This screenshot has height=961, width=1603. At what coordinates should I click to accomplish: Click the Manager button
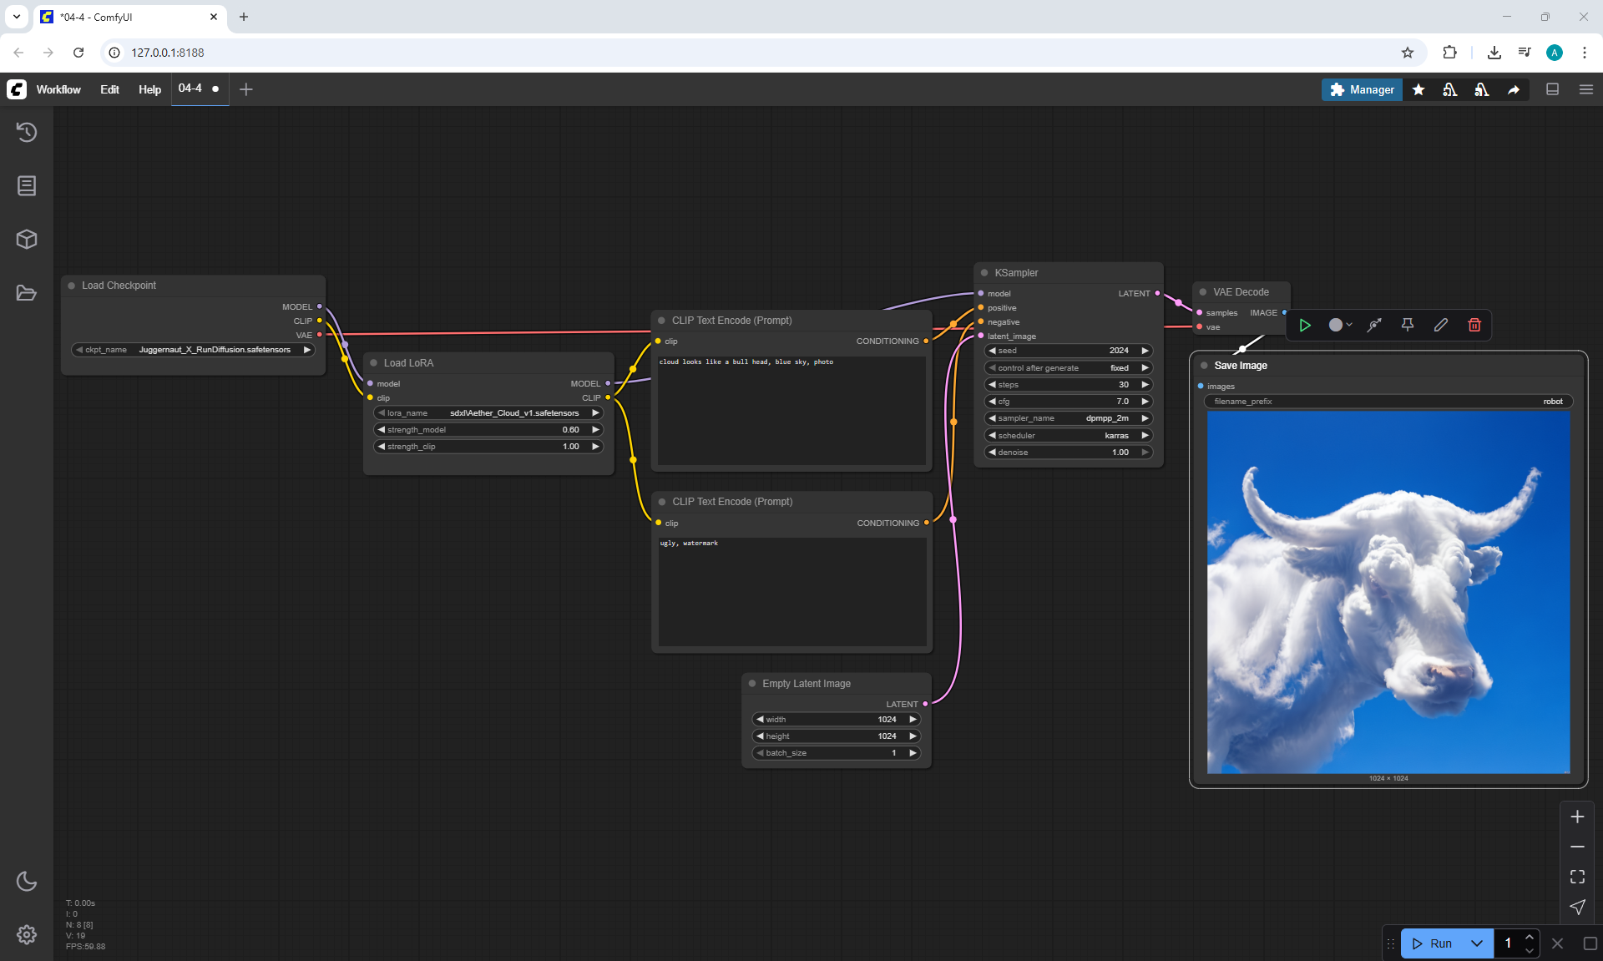pyautogui.click(x=1362, y=89)
